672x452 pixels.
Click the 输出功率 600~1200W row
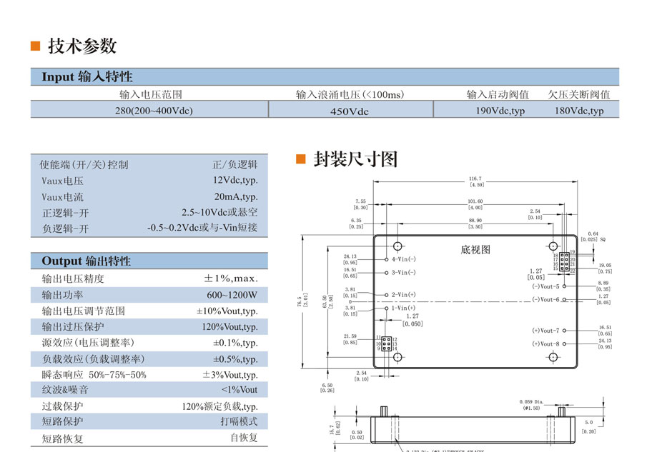[149, 295]
